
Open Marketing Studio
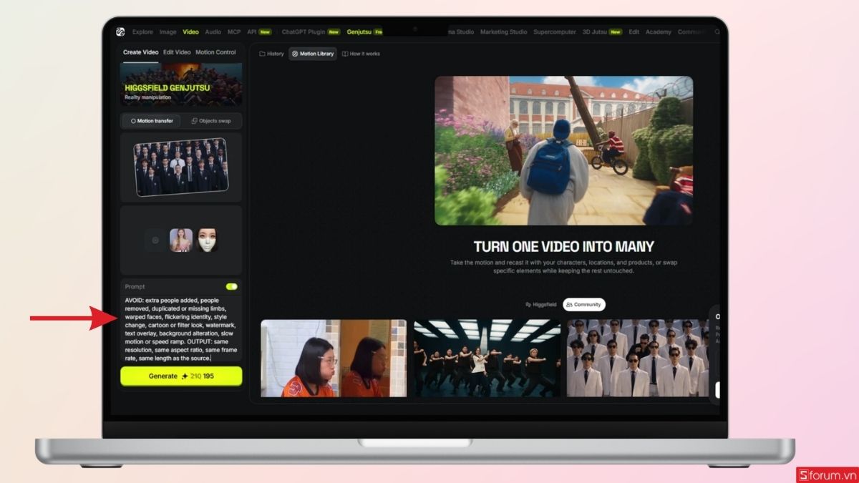click(503, 32)
